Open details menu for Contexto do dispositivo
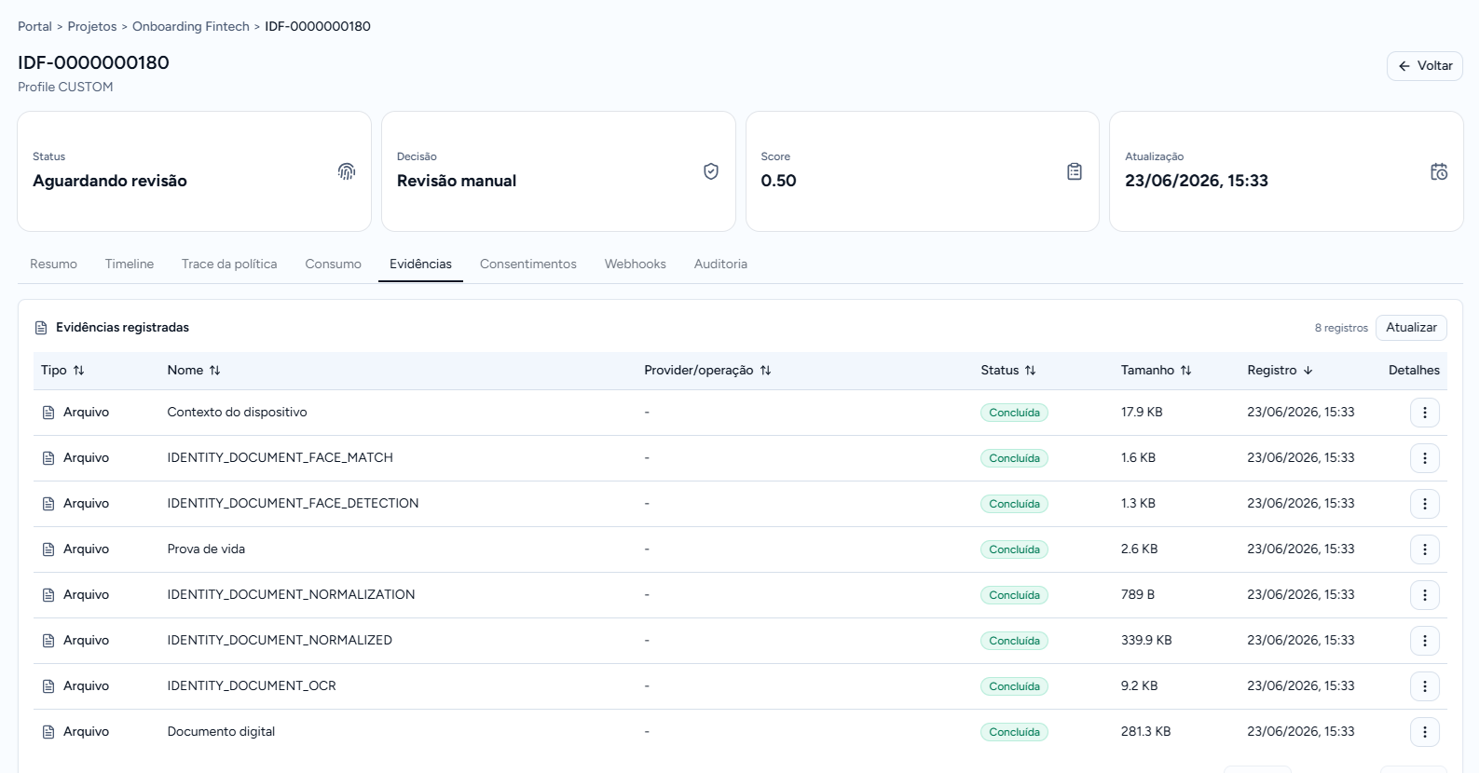The image size is (1479, 773). 1424,413
